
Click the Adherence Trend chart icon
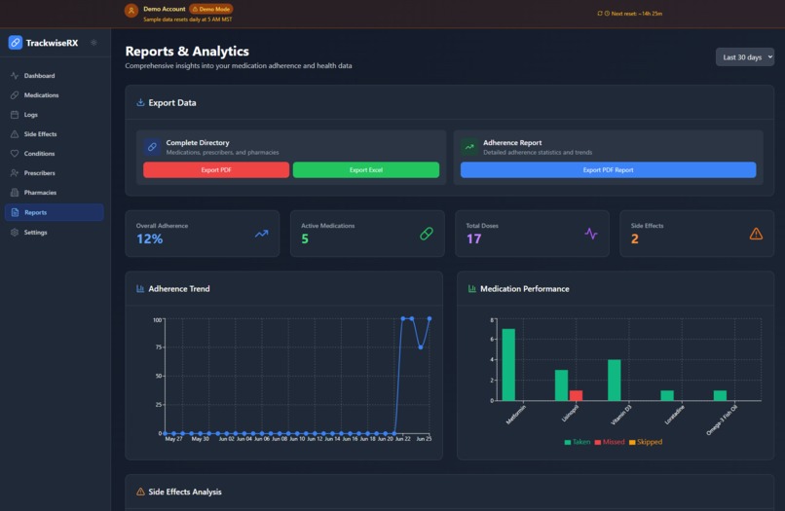coord(140,289)
